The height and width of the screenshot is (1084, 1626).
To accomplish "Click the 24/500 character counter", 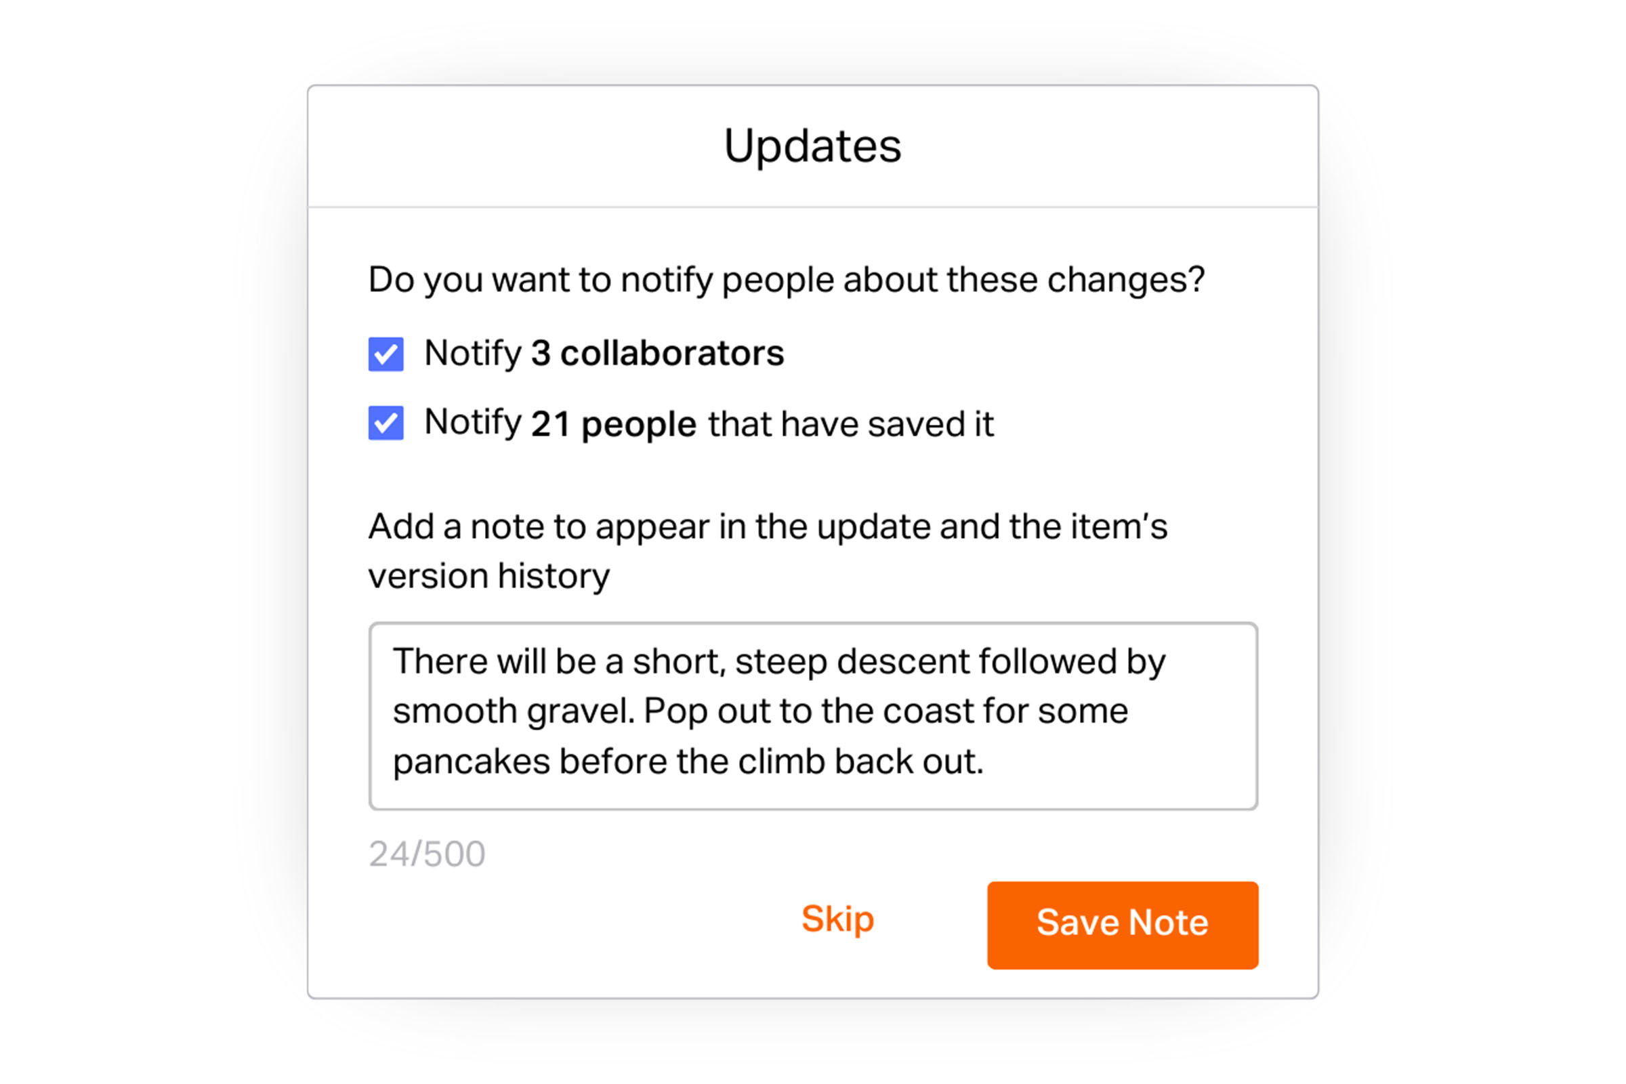I will click(x=427, y=854).
